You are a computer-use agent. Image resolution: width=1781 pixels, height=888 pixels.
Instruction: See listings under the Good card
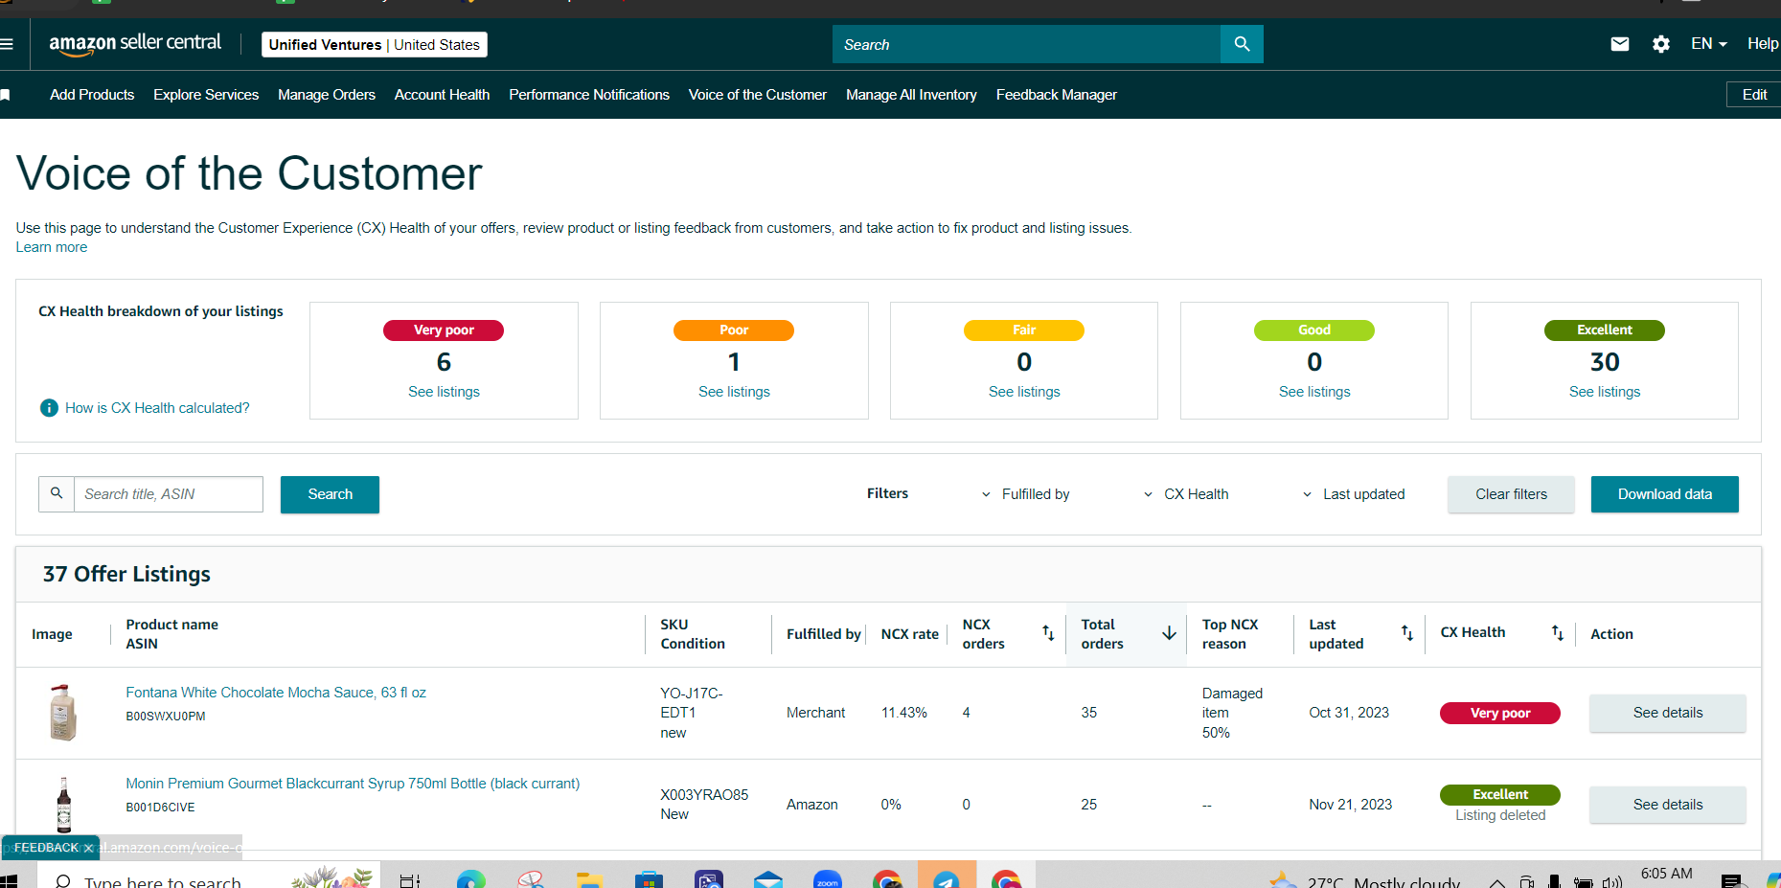point(1314,392)
